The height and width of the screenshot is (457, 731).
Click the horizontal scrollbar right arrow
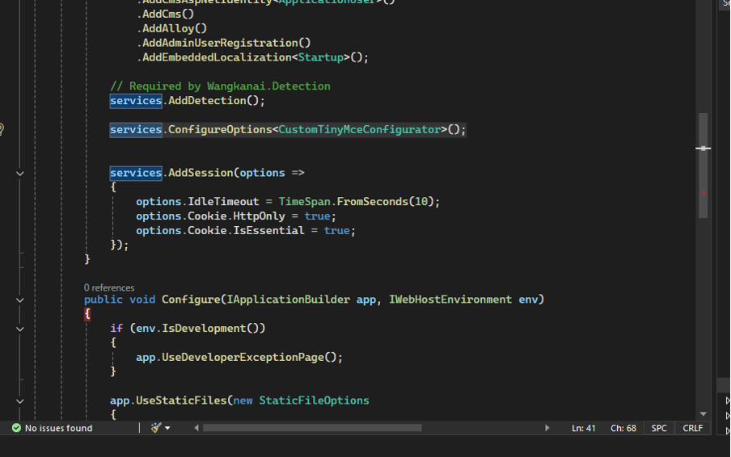547,428
